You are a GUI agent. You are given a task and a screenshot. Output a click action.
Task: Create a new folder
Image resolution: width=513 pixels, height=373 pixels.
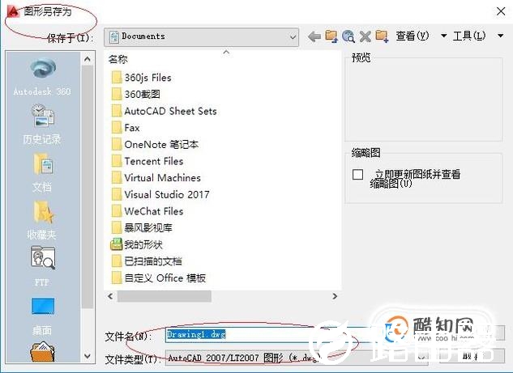click(383, 36)
